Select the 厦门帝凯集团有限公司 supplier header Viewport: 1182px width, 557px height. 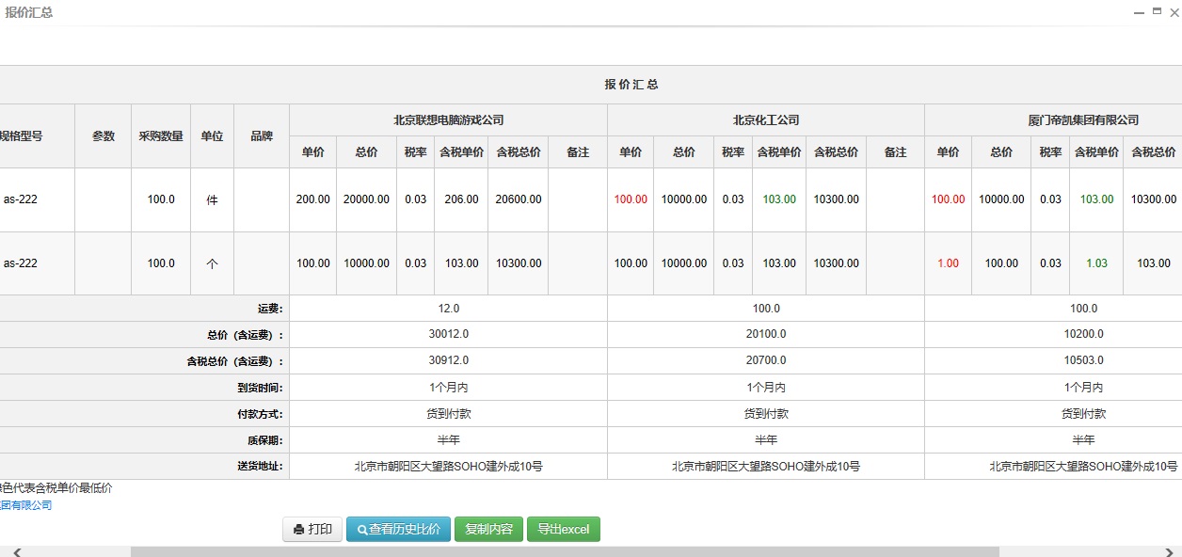coord(1083,120)
